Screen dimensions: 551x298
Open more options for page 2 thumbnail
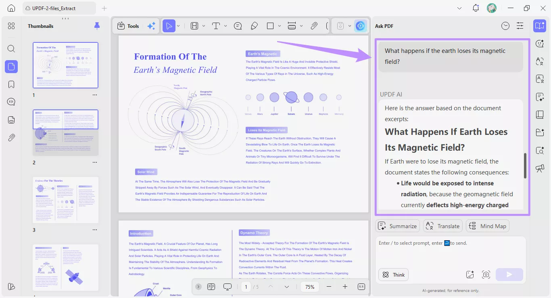tap(95, 162)
